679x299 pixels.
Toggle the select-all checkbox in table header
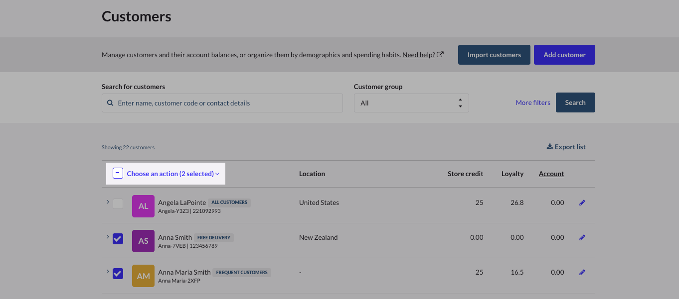pos(118,174)
